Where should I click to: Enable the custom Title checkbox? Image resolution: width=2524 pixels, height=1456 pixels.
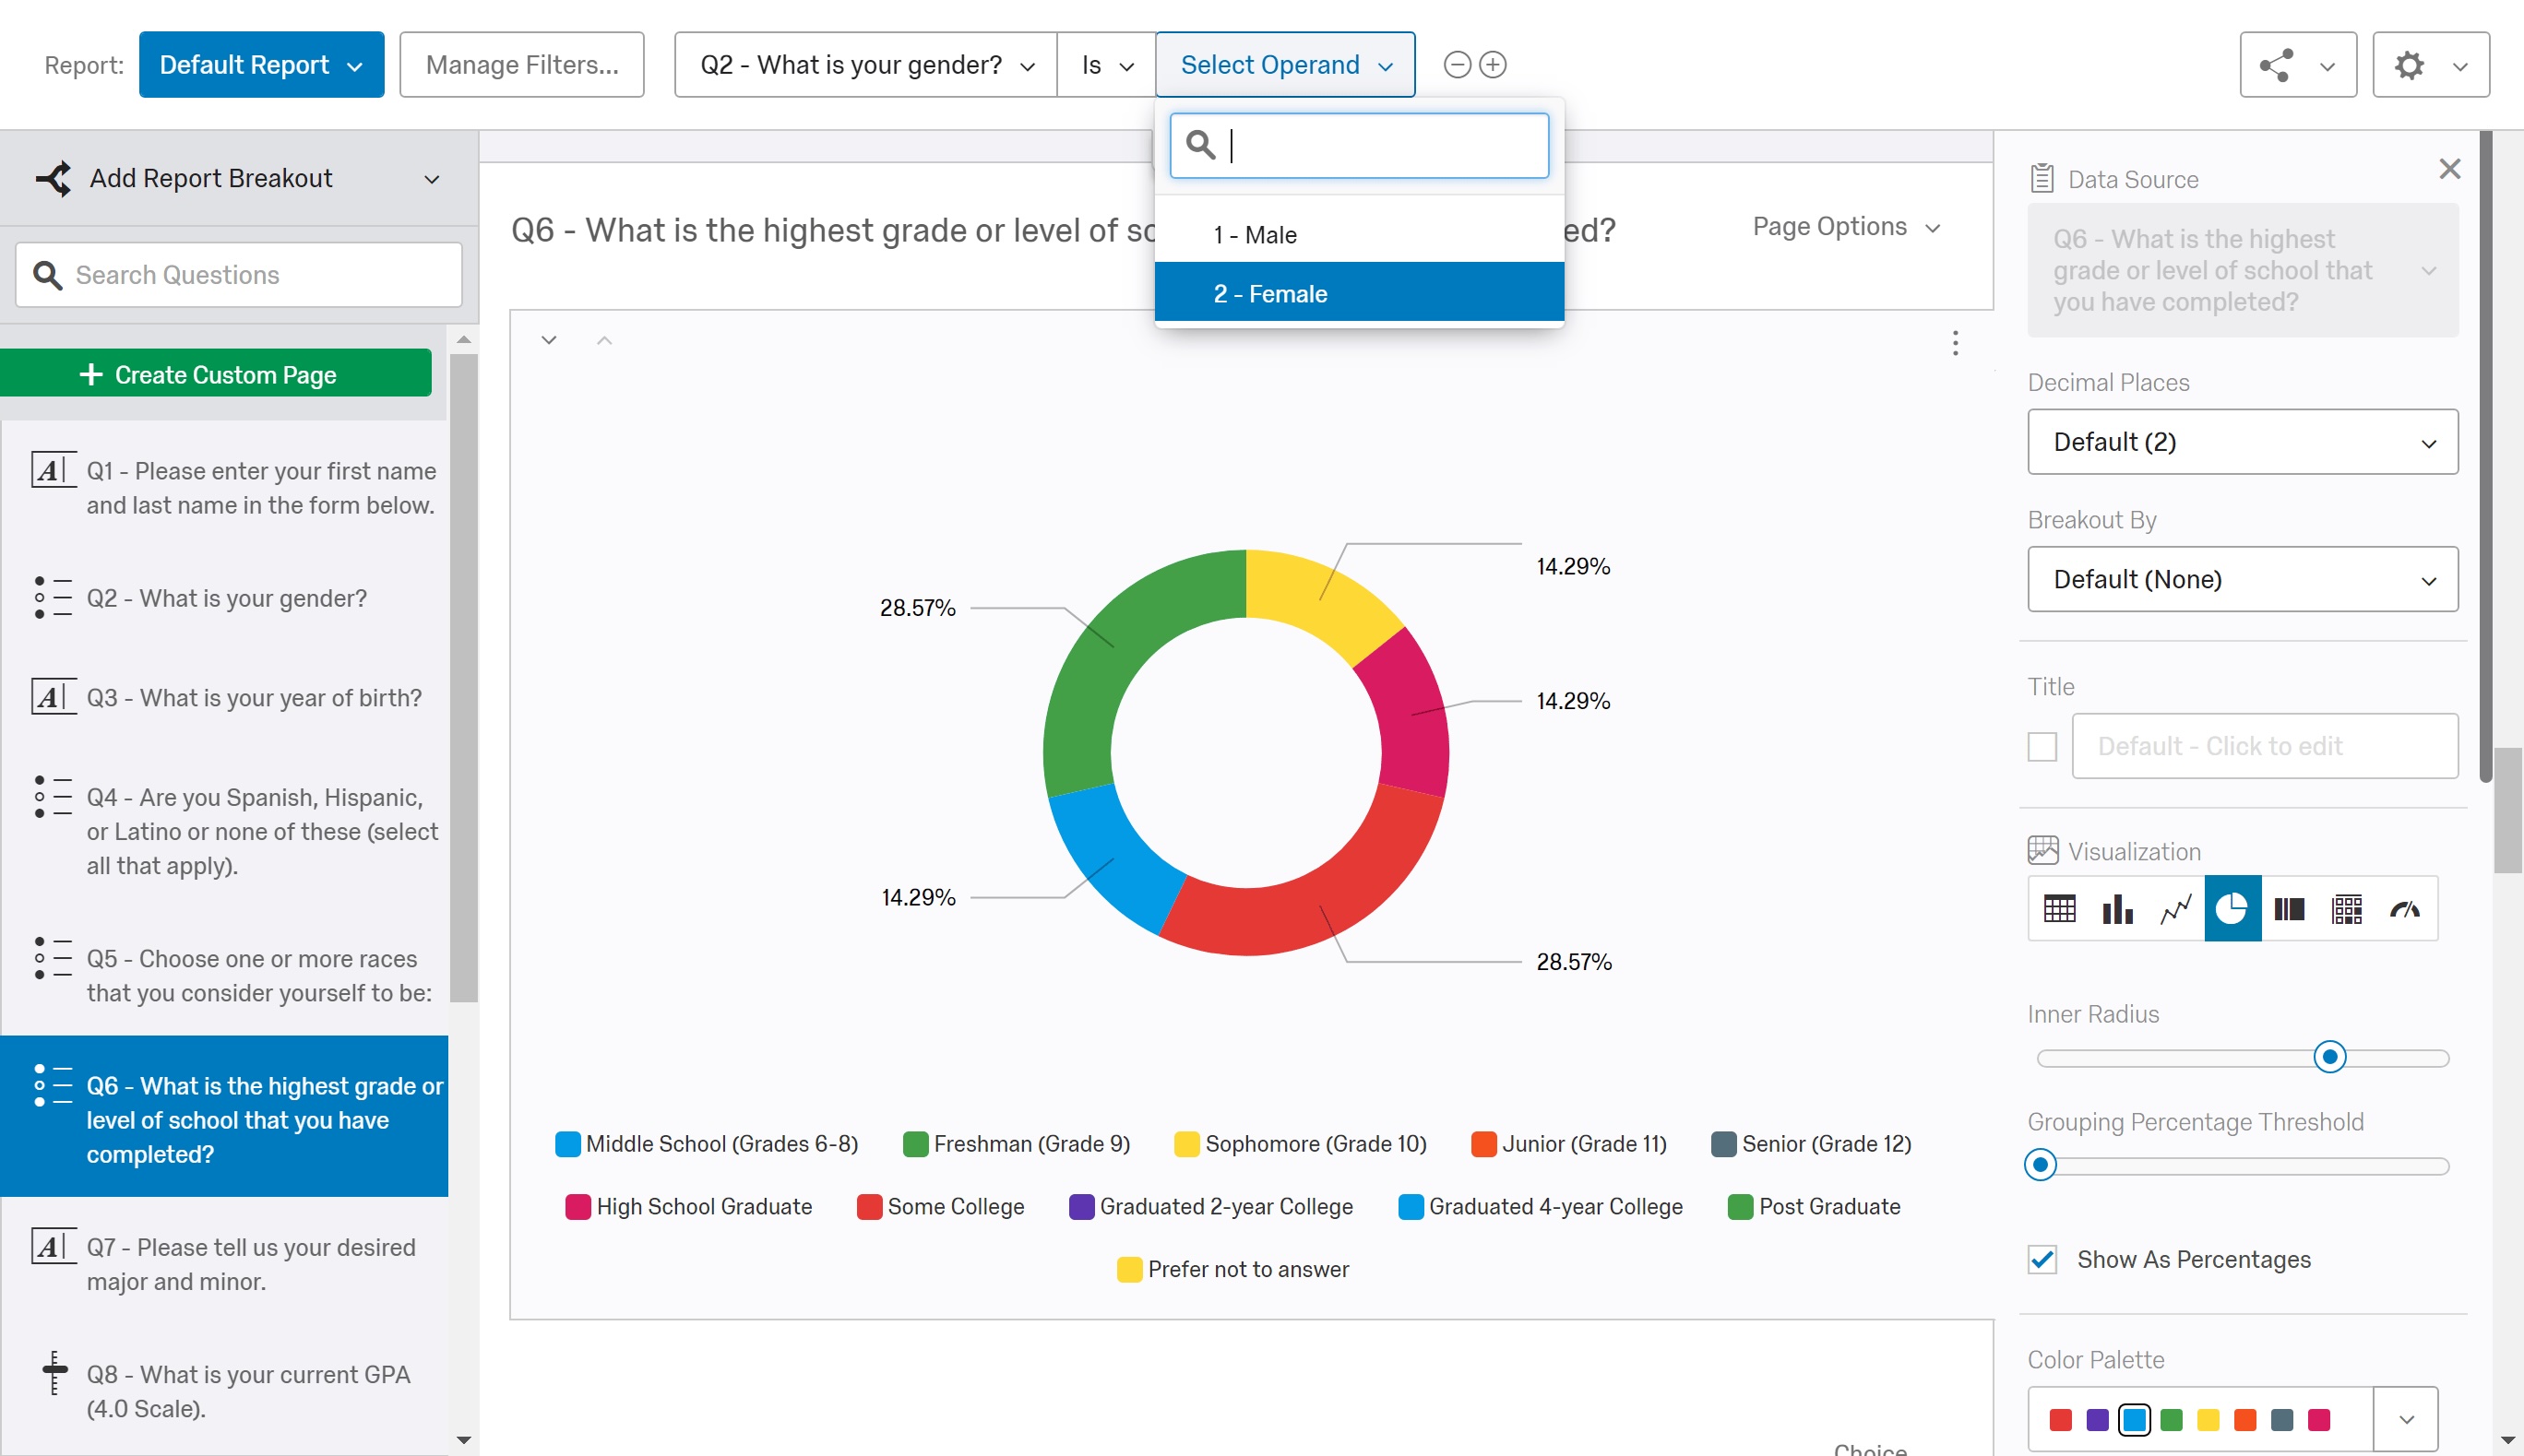point(2042,746)
